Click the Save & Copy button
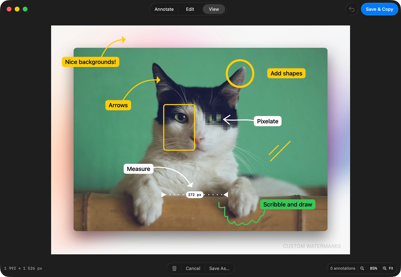 coord(379,9)
